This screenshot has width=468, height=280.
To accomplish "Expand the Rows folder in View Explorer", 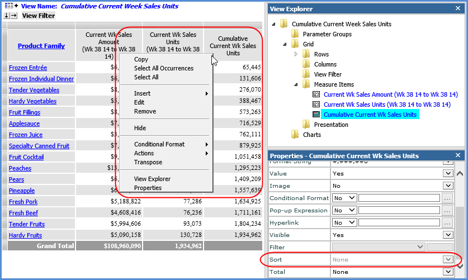I will (296, 54).
